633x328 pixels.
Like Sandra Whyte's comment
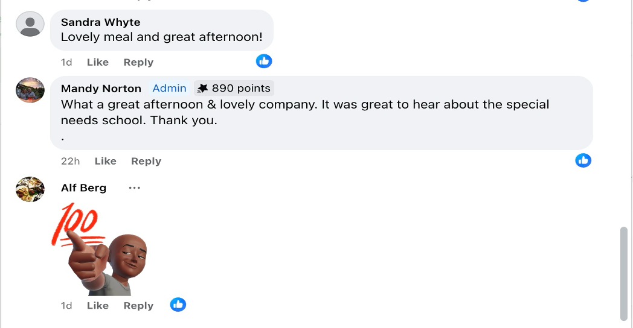click(x=97, y=62)
